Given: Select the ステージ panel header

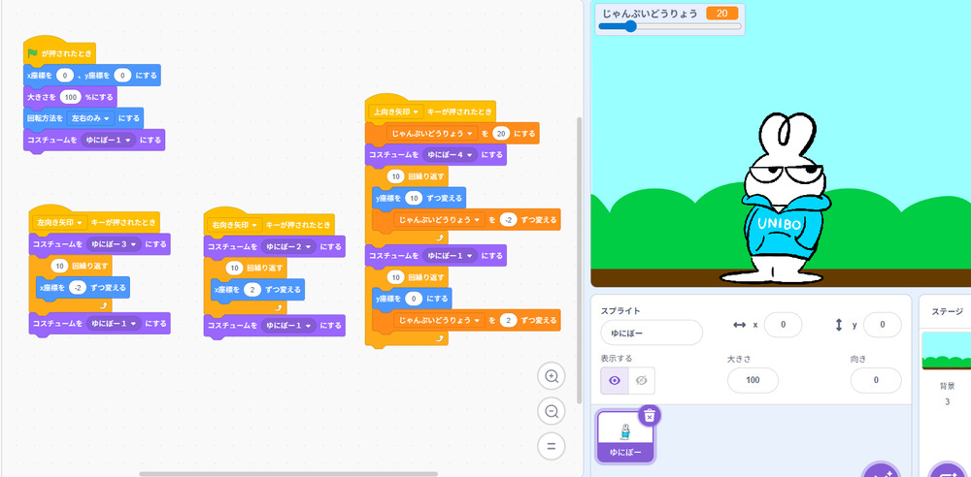Looking at the screenshot, I should tap(946, 311).
